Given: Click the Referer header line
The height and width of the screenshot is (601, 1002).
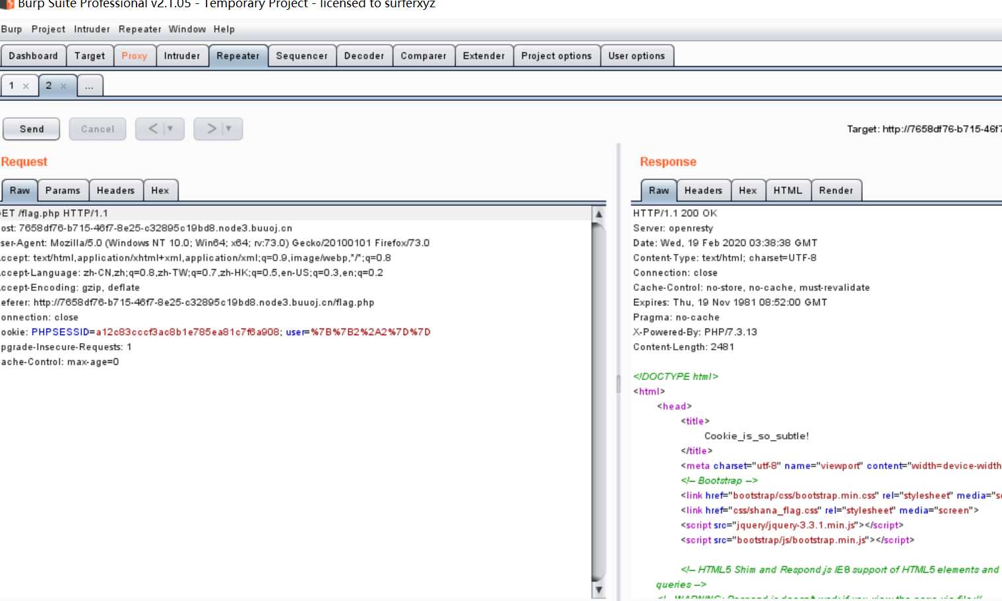Looking at the screenshot, I should [x=187, y=302].
